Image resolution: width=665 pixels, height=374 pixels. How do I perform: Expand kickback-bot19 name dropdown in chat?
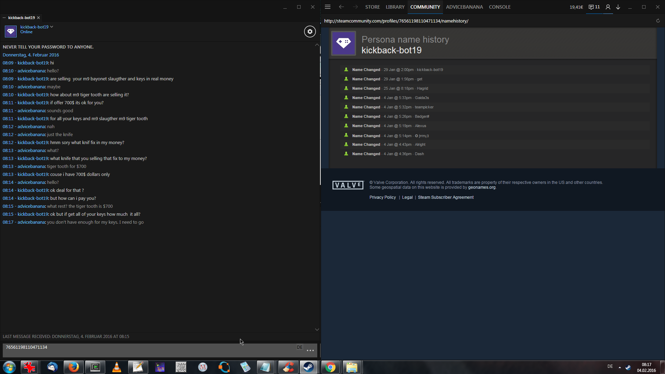(x=52, y=27)
